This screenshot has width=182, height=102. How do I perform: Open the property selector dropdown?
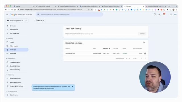tap(17, 20)
